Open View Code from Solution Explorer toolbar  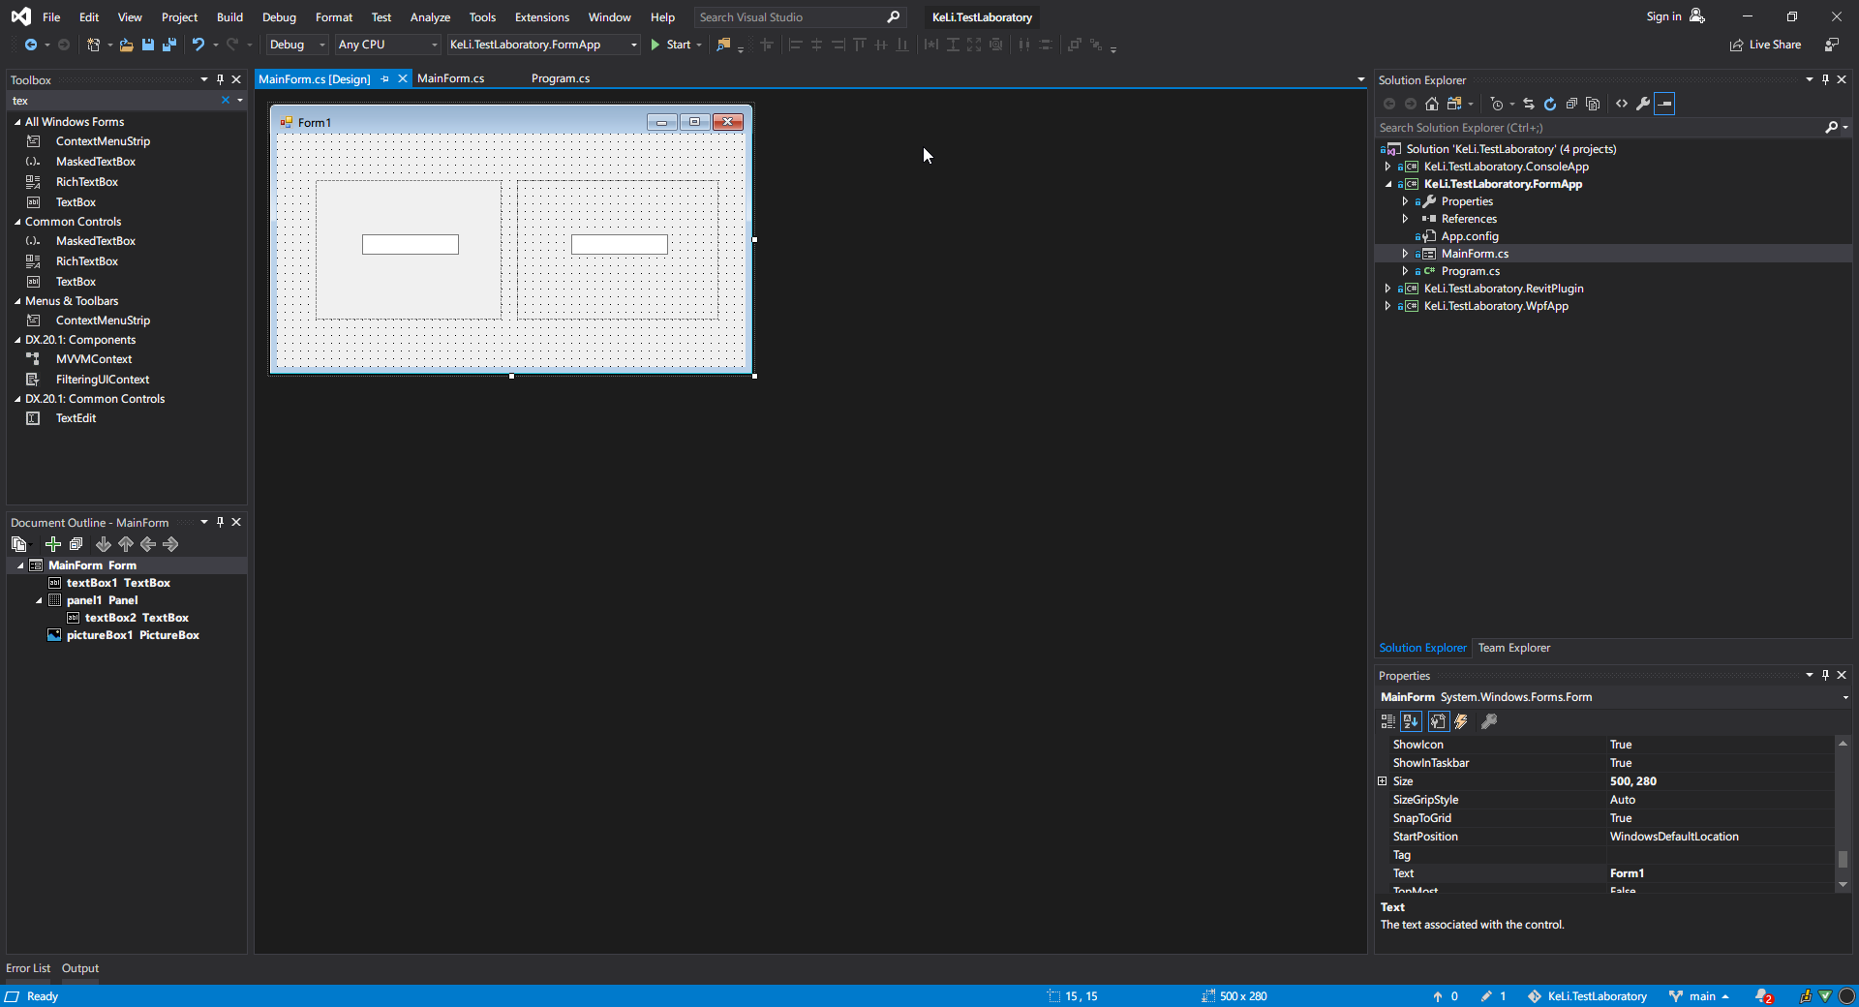(1623, 104)
